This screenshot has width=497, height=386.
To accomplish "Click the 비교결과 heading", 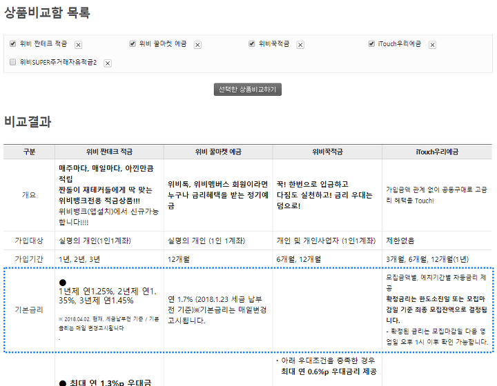I will click(28, 122).
